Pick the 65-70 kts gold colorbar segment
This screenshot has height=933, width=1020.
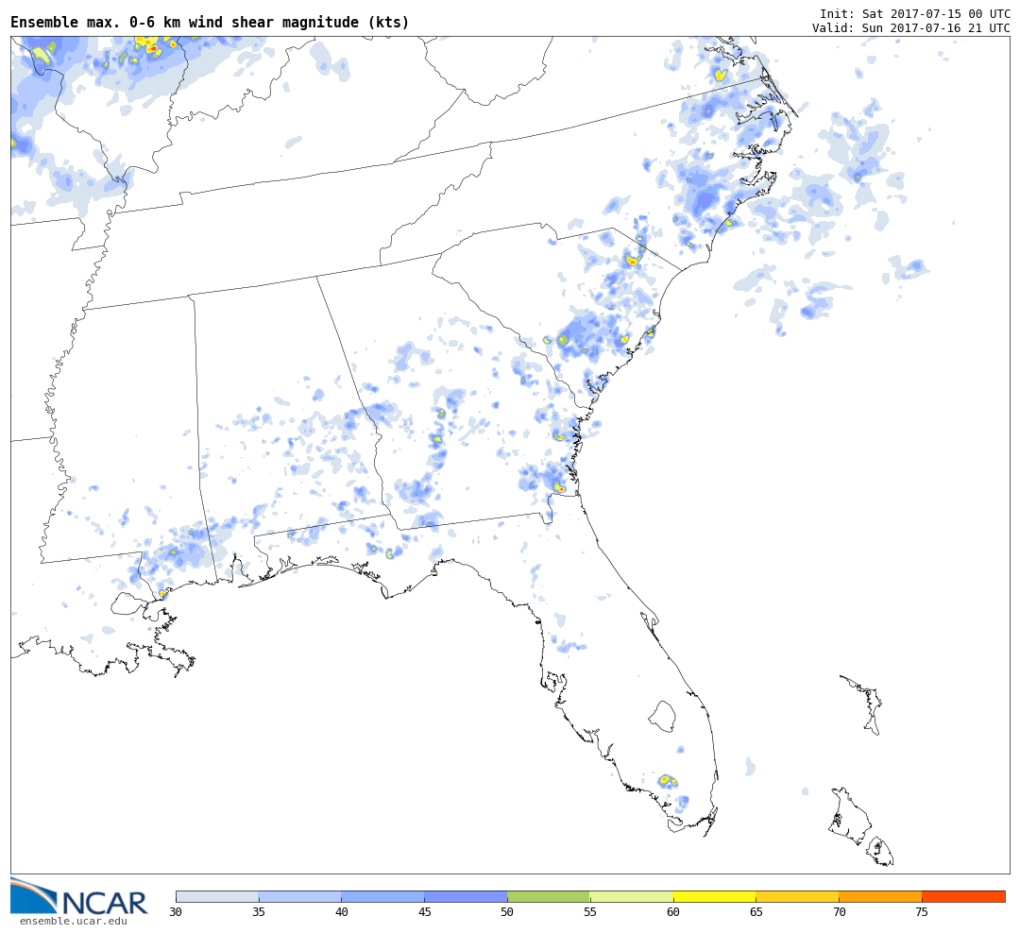tap(797, 896)
